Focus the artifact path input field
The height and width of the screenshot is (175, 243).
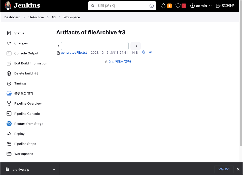click(94, 46)
